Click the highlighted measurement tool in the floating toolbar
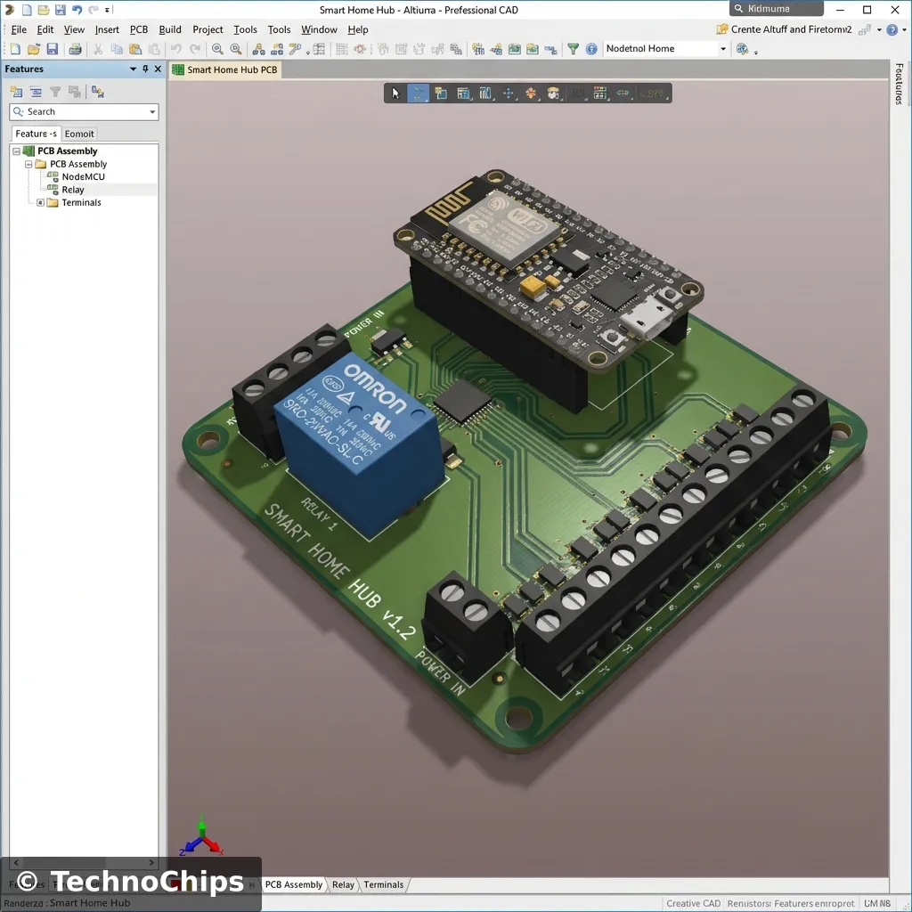 419,93
